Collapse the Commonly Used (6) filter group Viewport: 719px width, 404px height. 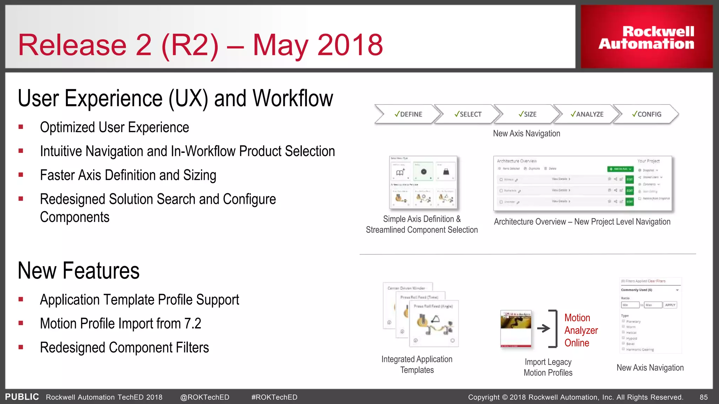coord(677,290)
